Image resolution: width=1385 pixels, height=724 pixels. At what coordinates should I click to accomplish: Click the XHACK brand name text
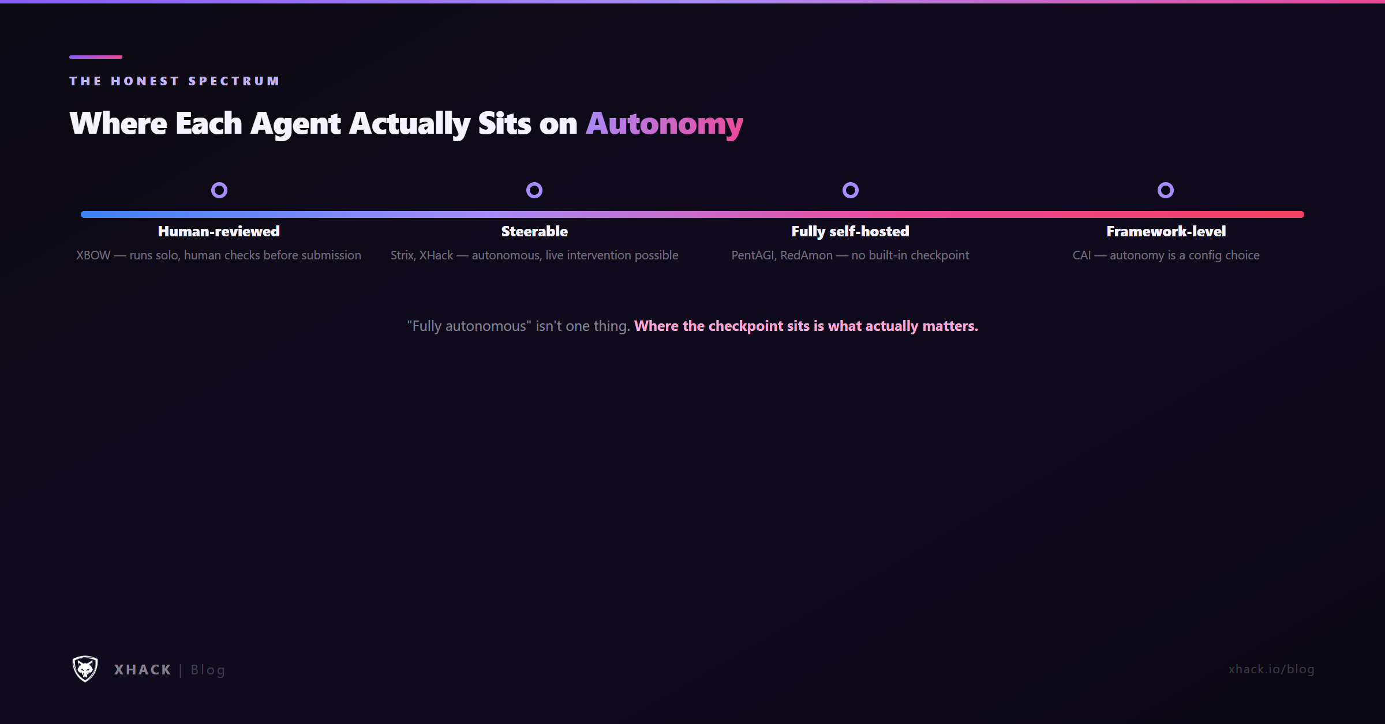click(143, 670)
